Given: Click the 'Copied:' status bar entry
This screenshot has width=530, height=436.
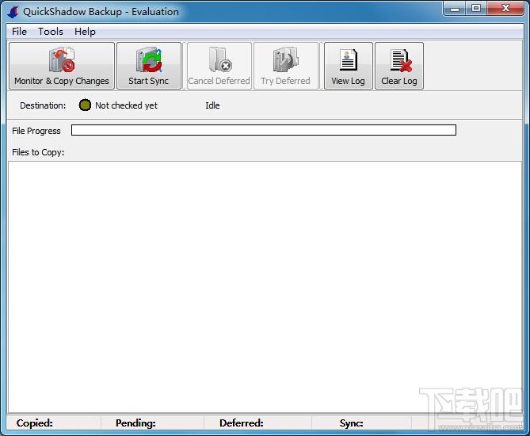Looking at the screenshot, I should (35, 423).
